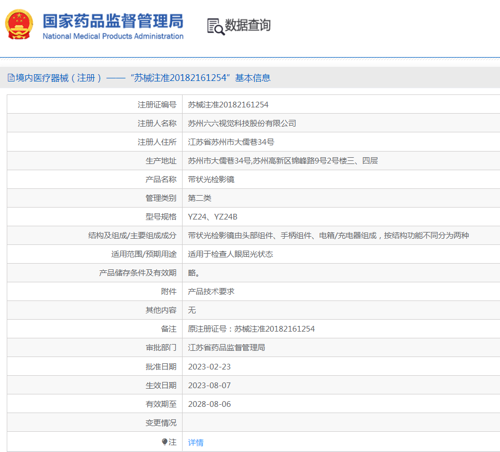The image size is (500, 452).
Task: Click the 产品储存条件及有效期 label
Action: tap(138, 273)
